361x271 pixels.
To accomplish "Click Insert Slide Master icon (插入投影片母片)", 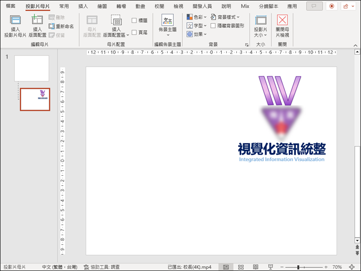I will point(15,26).
